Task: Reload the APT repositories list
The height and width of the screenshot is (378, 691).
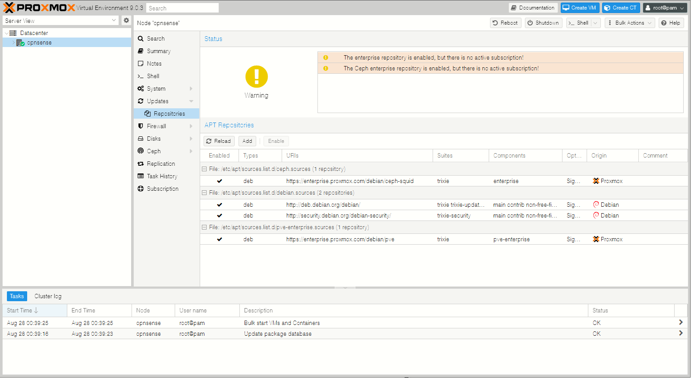Action: click(219, 141)
